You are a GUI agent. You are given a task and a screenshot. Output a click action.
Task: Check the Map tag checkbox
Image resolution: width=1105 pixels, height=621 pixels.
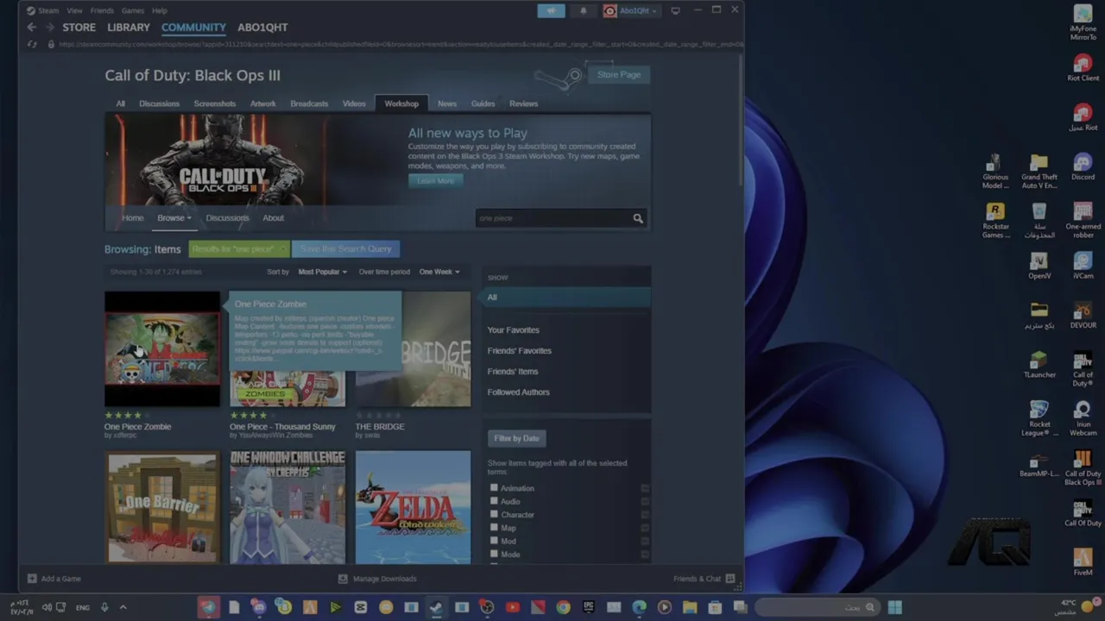494,527
